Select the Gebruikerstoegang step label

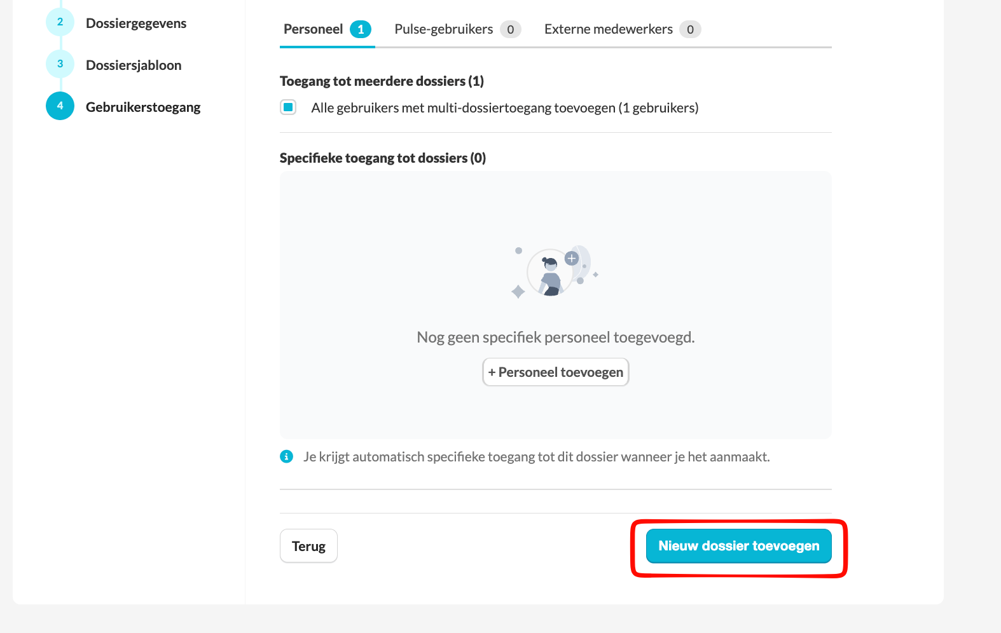point(143,107)
